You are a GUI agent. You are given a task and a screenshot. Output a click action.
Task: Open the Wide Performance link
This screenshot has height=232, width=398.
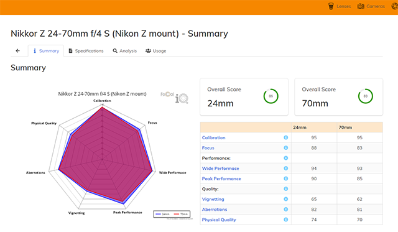pyautogui.click(x=220, y=169)
